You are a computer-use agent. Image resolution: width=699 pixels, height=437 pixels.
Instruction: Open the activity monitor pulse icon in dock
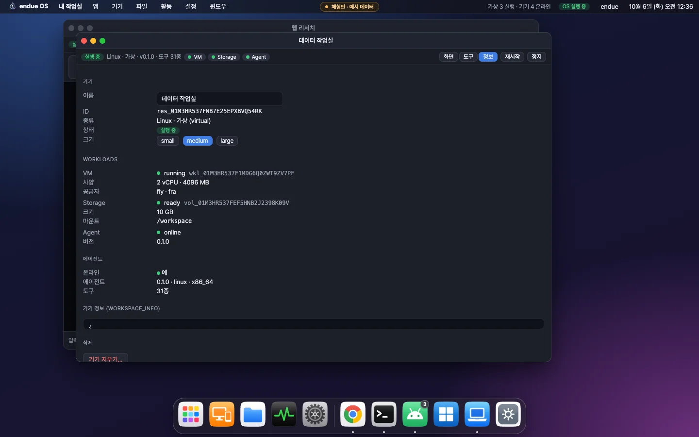point(284,414)
